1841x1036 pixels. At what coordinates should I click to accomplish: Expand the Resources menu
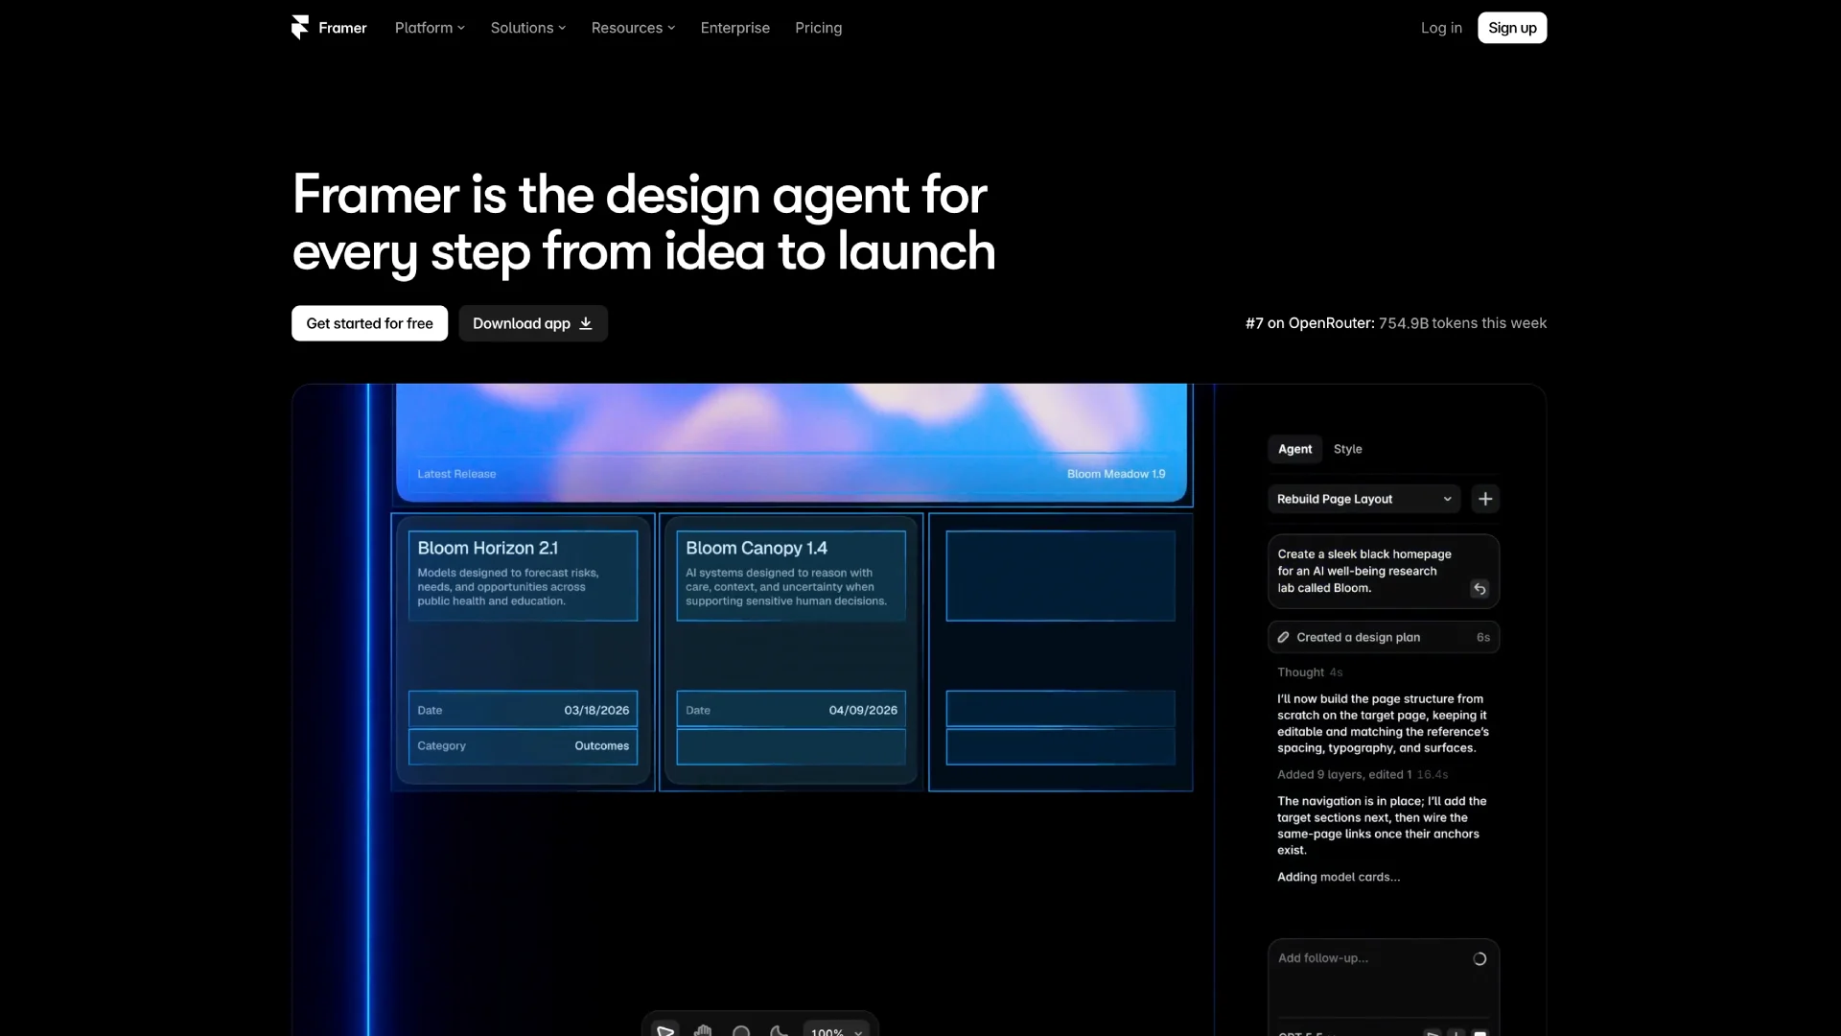coord(633,28)
